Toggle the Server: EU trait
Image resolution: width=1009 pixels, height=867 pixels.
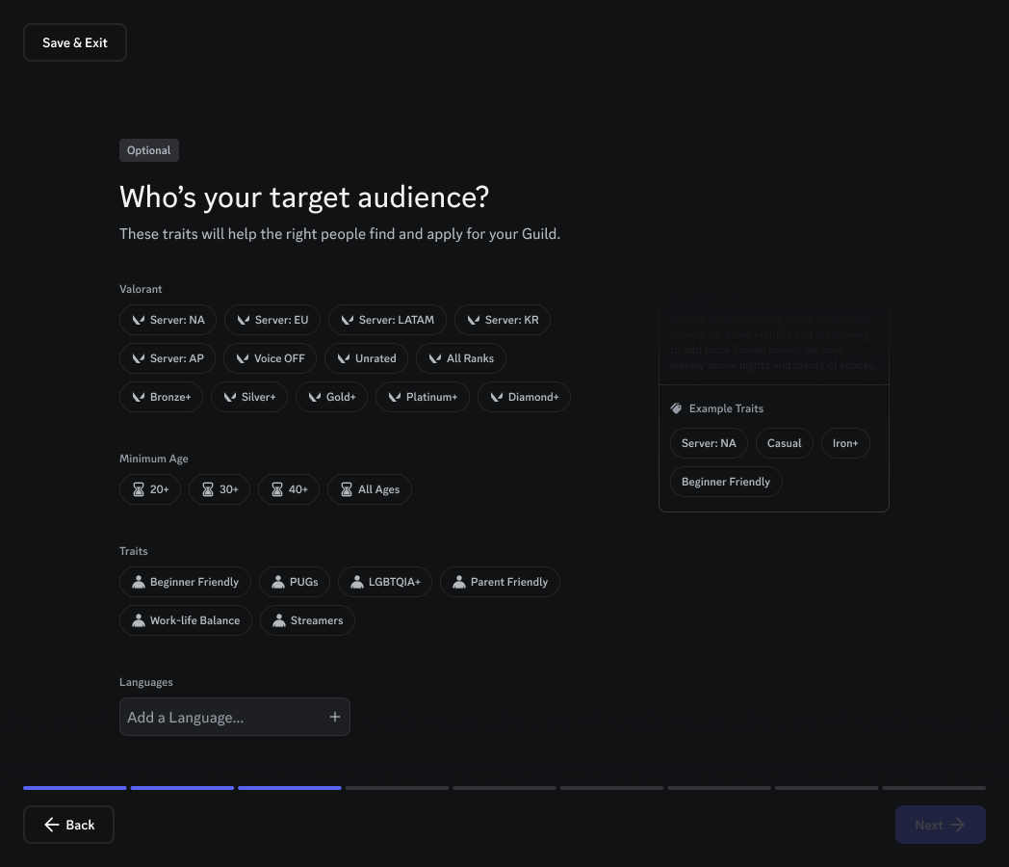pyautogui.click(x=272, y=320)
